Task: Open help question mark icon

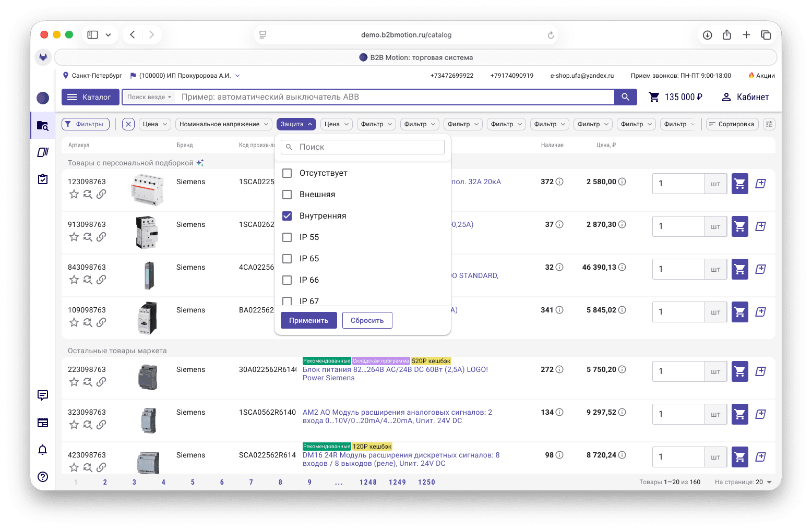Action: (43, 477)
